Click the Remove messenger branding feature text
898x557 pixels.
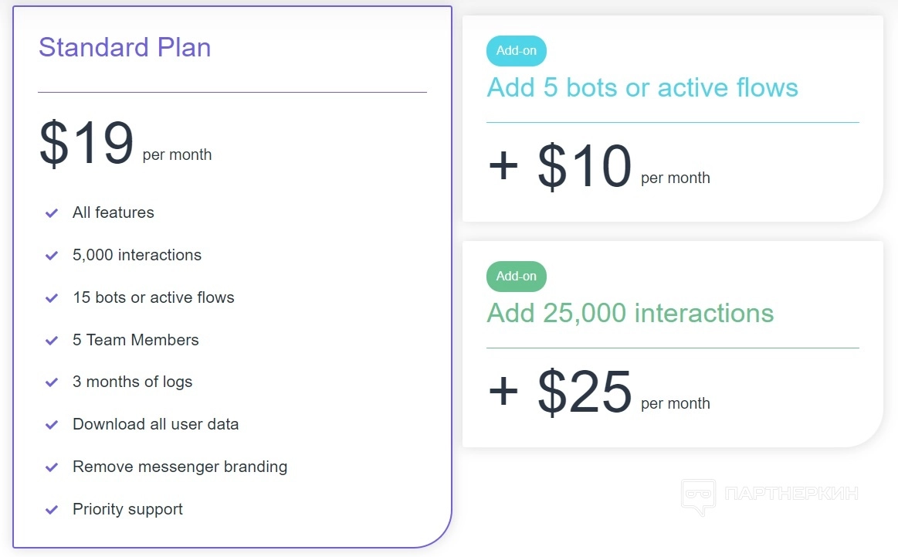pyautogui.click(x=180, y=467)
